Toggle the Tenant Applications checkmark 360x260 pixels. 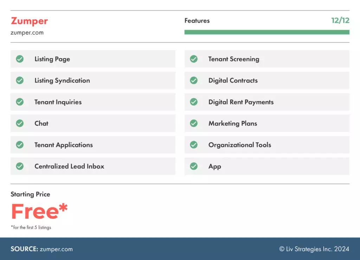coord(20,145)
